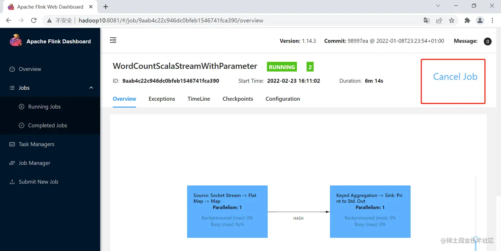Cancel the running job via Cancel Job

click(x=455, y=77)
